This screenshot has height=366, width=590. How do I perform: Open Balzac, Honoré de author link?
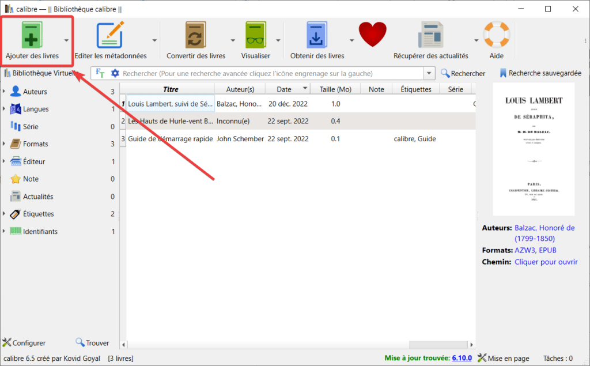544,233
